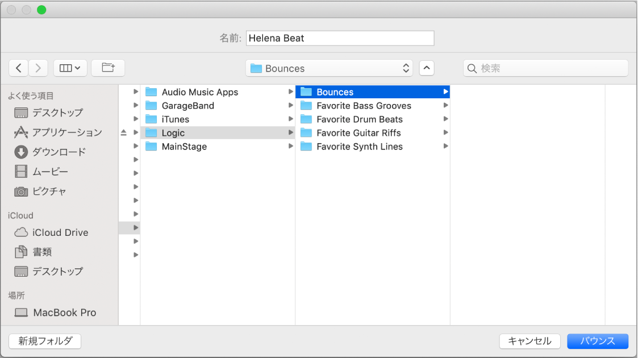
Task: Click the Favorite Drum Beats folder icon
Action: pyautogui.click(x=306, y=119)
